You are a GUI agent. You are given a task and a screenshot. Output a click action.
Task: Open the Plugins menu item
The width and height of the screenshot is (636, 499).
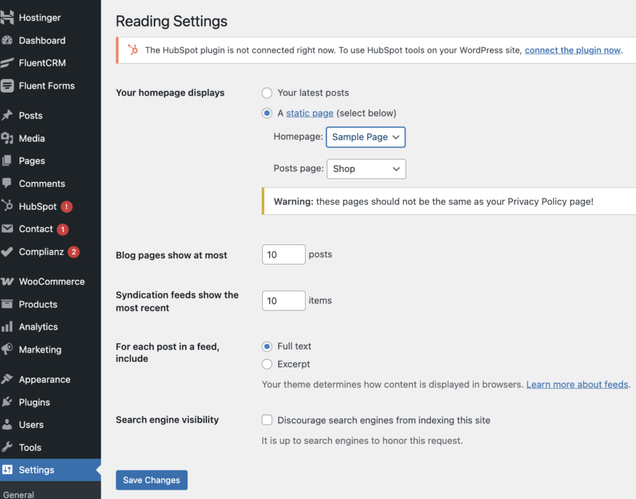coord(35,402)
